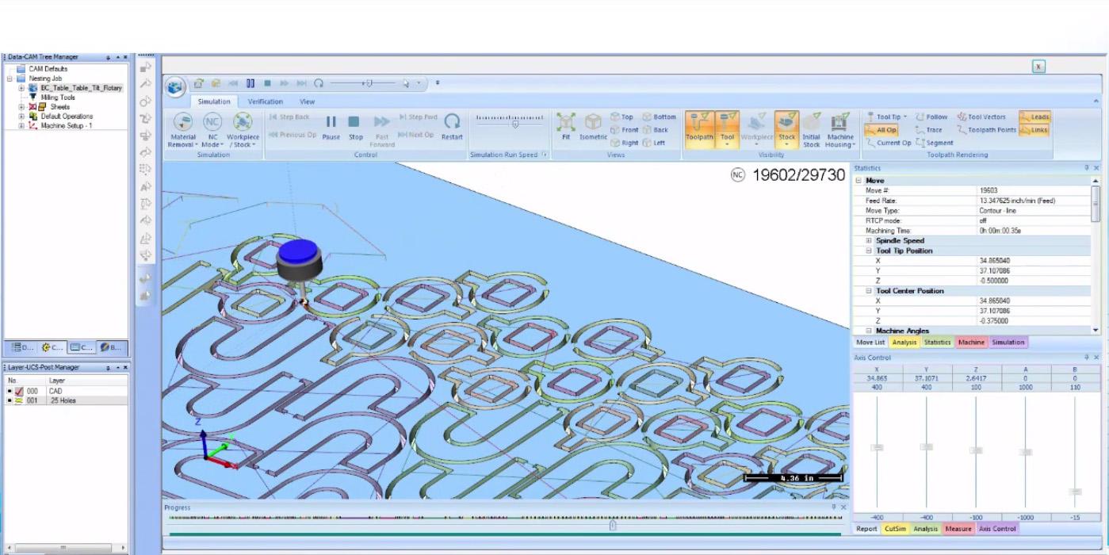Open the Material Removal simulation menu
This screenshot has width=1109, height=555.
(x=183, y=129)
